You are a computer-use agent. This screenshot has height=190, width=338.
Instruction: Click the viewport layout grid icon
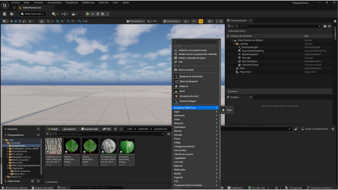[221, 21]
